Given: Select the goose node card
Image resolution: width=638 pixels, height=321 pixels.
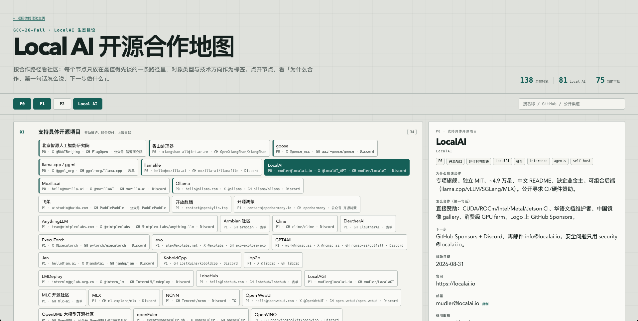Looking at the screenshot, I should (x=325, y=148).
